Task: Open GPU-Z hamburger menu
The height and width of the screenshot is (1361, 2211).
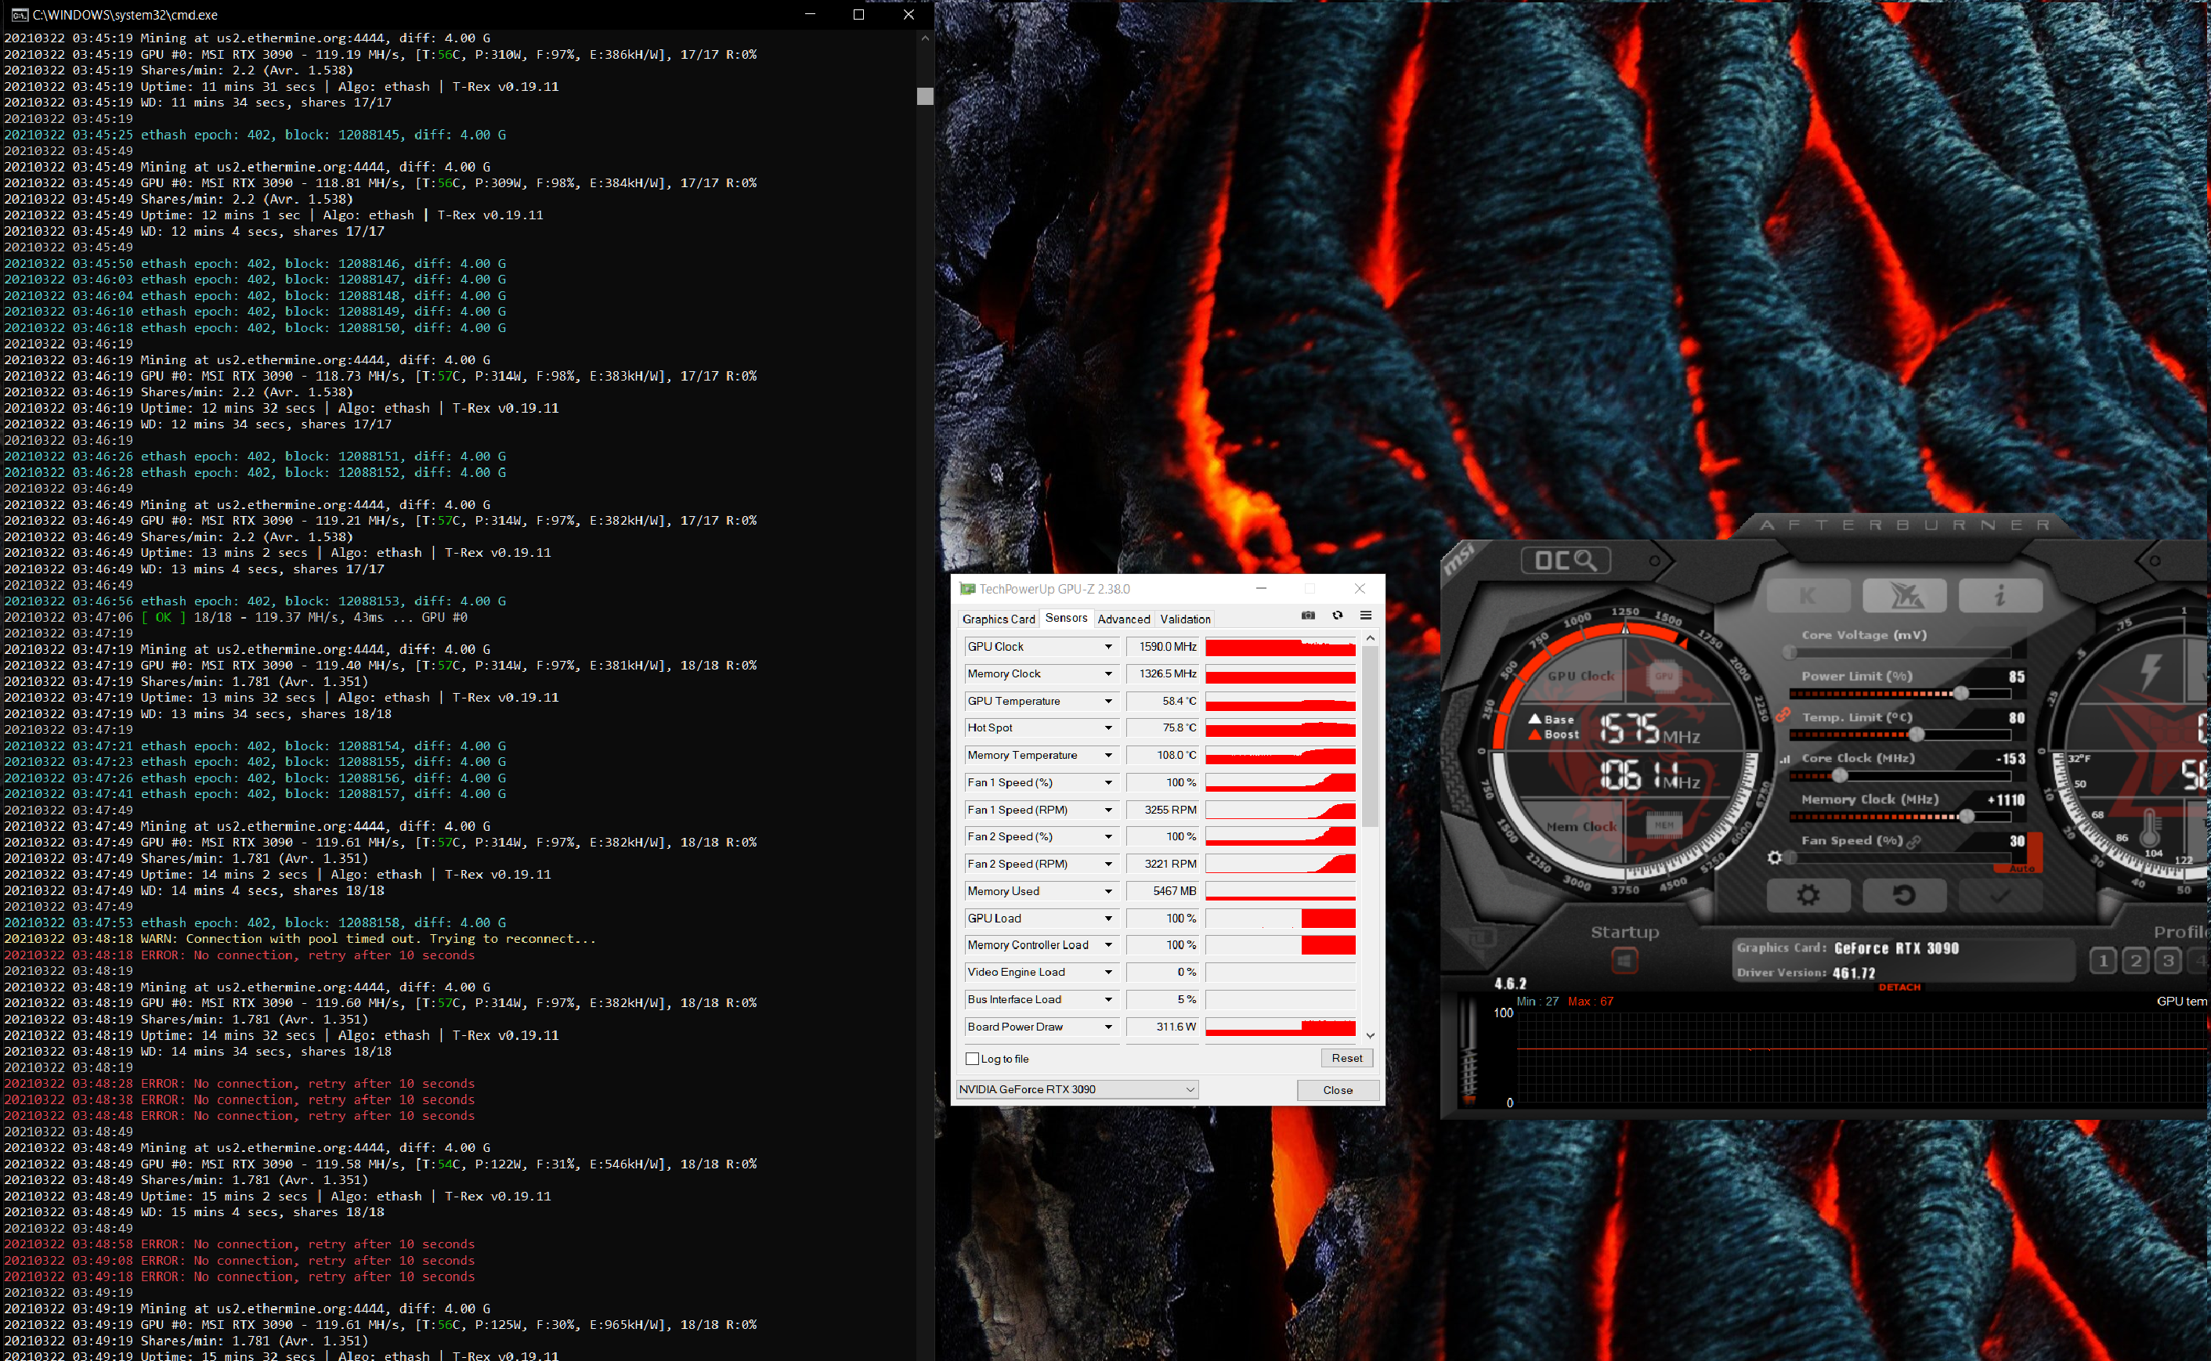Action: click(x=1366, y=616)
